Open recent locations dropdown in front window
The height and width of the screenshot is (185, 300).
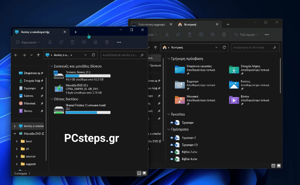(31, 55)
